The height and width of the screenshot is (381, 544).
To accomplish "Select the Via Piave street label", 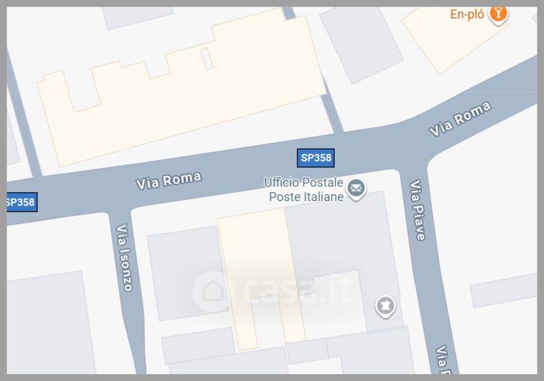I will (418, 210).
